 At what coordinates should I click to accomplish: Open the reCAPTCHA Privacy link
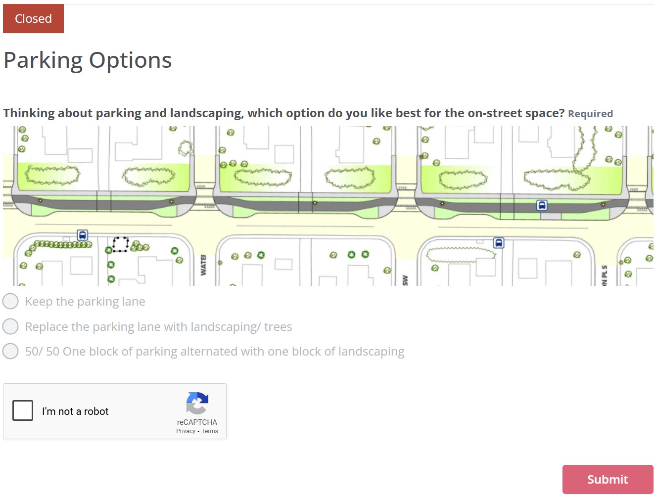click(186, 431)
